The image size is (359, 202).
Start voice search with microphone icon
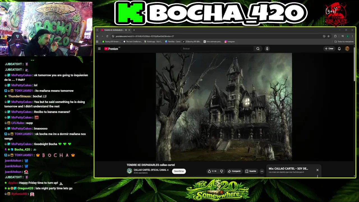[x=267, y=49]
